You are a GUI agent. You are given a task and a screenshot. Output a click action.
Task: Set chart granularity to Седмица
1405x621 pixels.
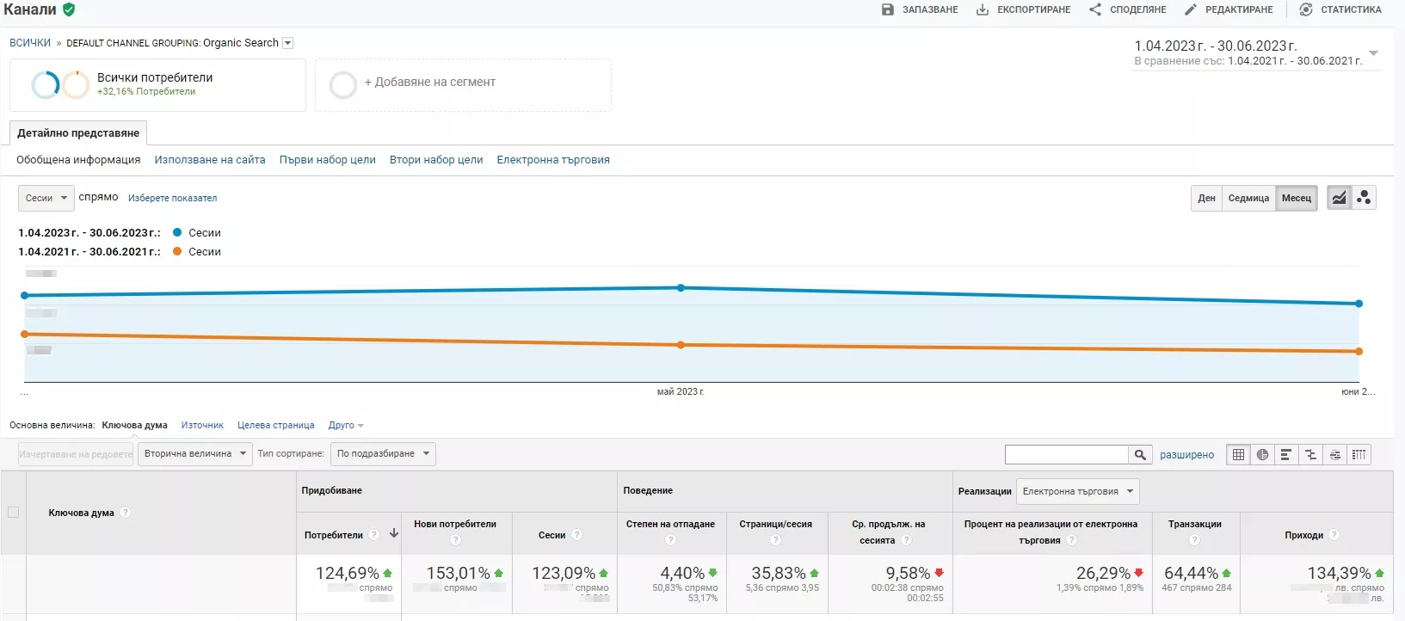point(1248,198)
